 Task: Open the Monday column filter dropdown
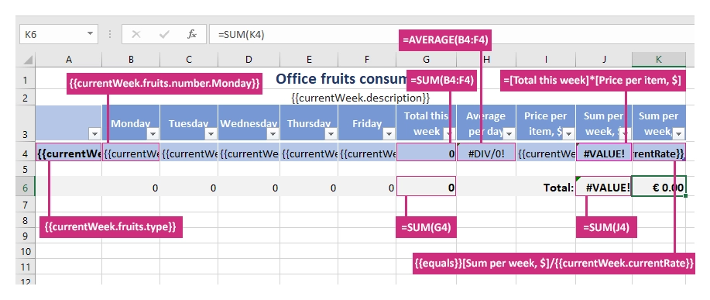pyautogui.click(x=153, y=133)
